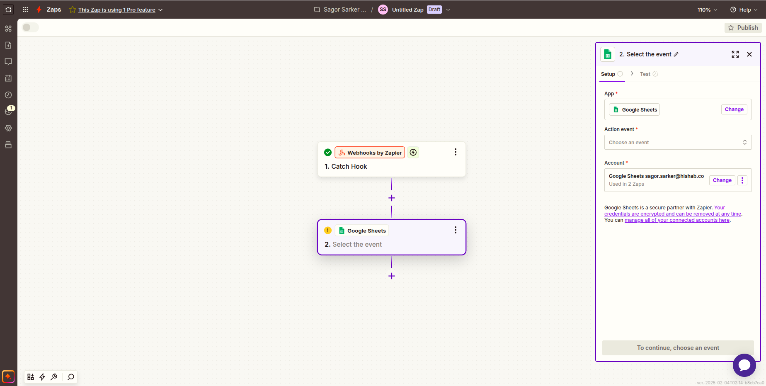The width and height of the screenshot is (766, 386).
Task: Click the instant trigger icon on Catch Hook
Action: 413,153
